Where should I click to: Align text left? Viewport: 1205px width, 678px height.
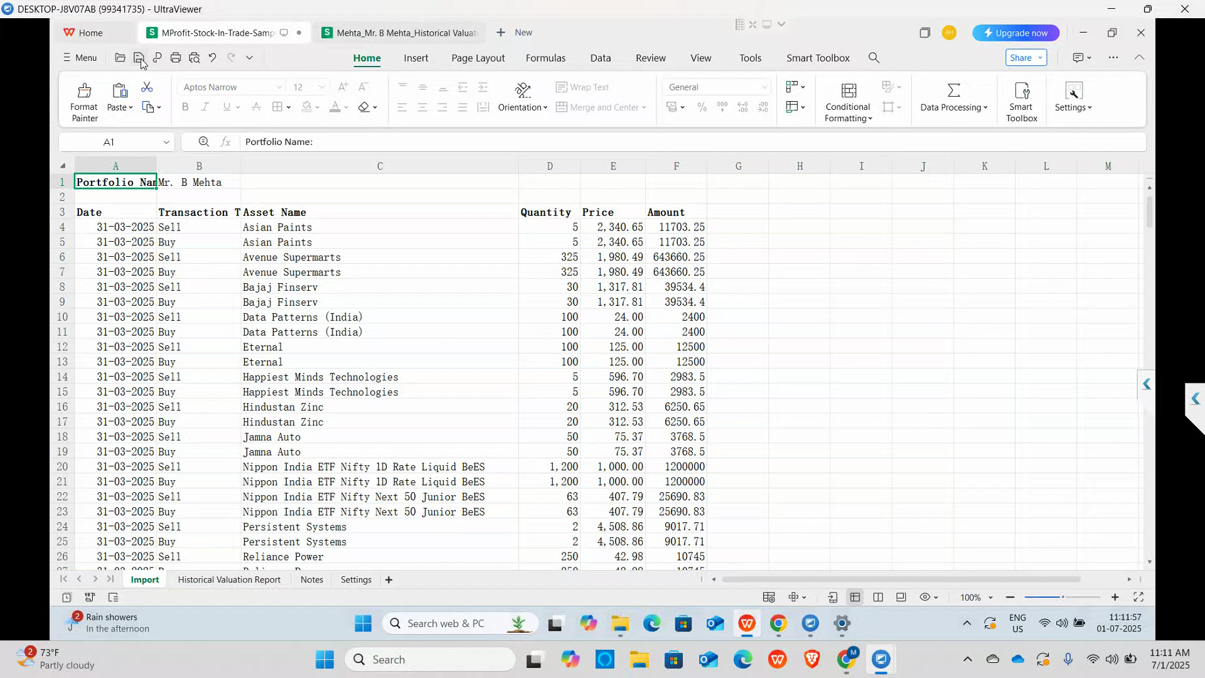402,107
